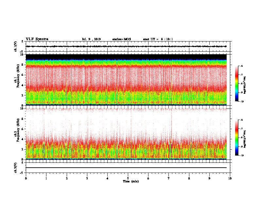The image size is (259, 200).
Task: Click the black band atop ch.1 spectrogram
Action: (x=126, y=57)
